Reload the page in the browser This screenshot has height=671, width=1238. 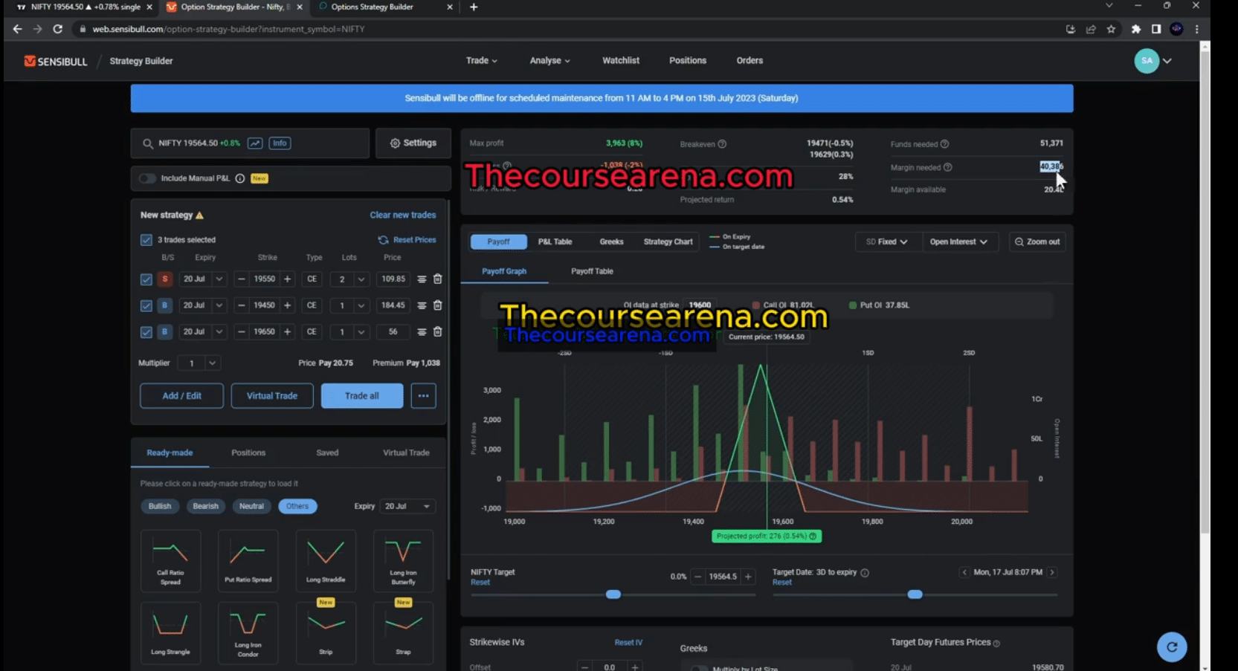pyautogui.click(x=57, y=29)
